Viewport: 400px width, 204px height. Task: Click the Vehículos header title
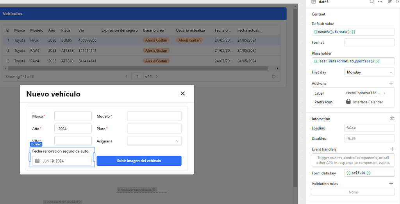[x=12, y=14]
